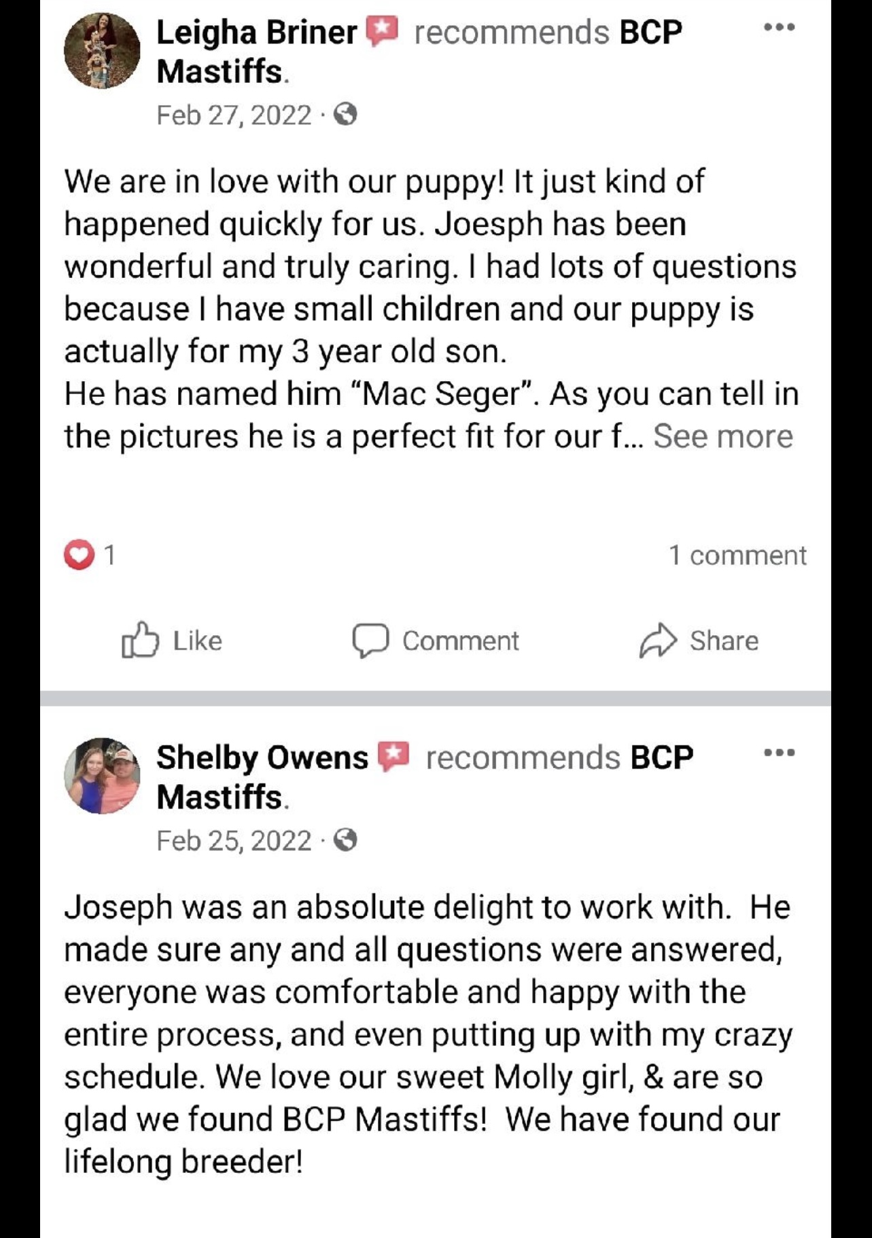This screenshot has height=1238, width=872.
Task: Click the Share arrow icon
Action: click(658, 641)
